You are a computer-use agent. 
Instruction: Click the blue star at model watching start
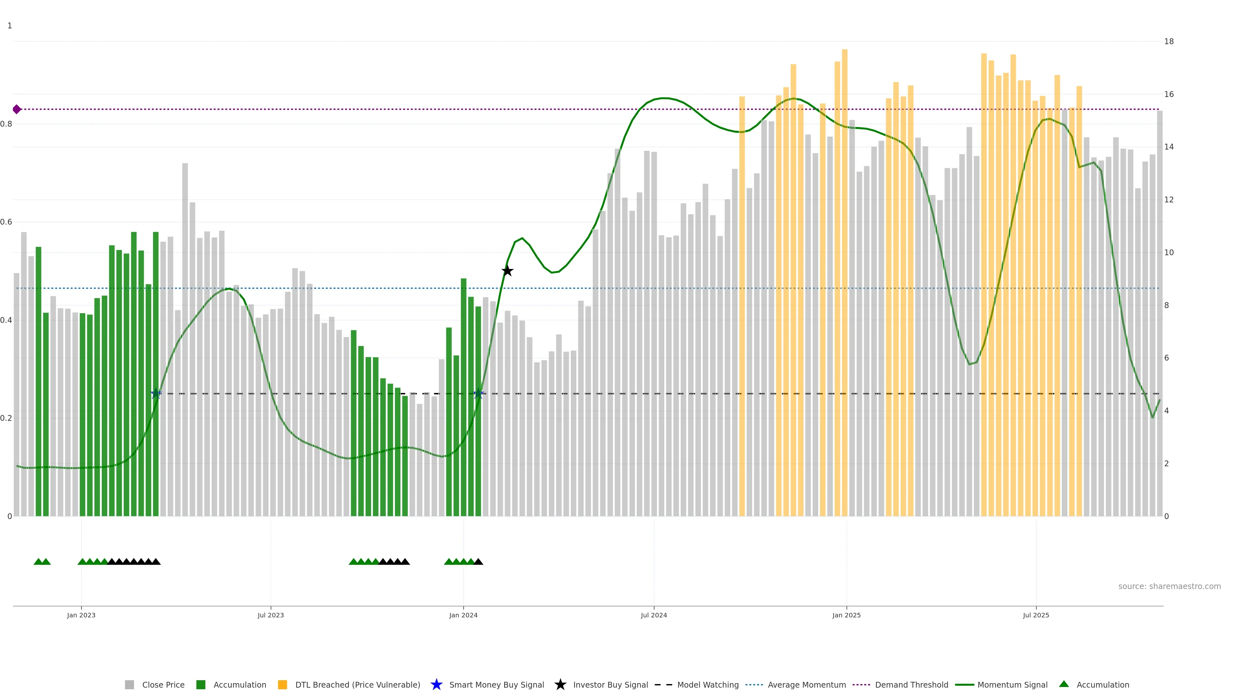point(156,394)
